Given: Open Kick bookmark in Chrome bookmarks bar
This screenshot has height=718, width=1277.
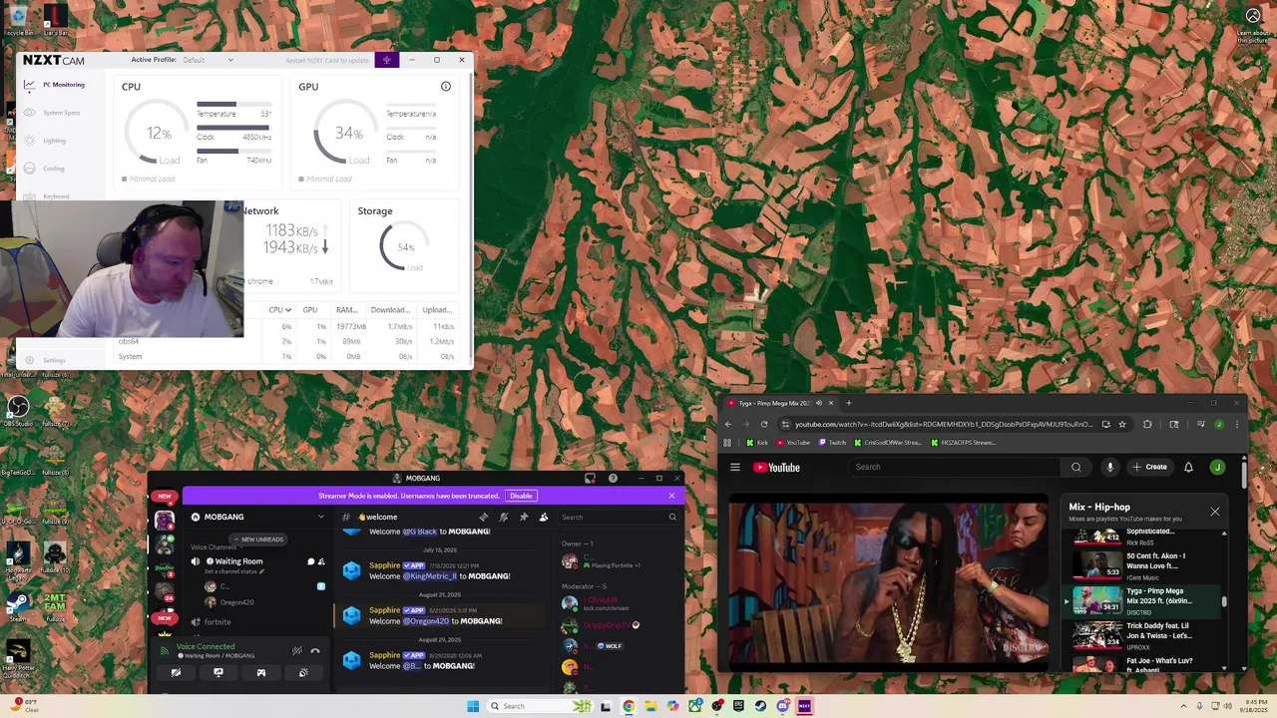Looking at the screenshot, I should tap(757, 443).
